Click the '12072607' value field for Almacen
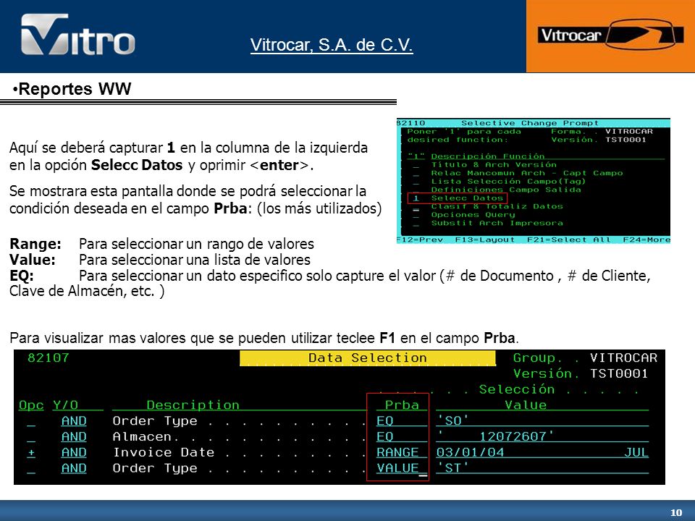Screen dimensions: 695x521 542,437
